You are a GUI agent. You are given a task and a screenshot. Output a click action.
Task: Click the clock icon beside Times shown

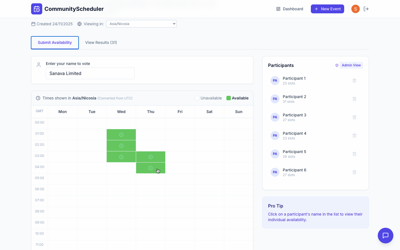pos(38,98)
